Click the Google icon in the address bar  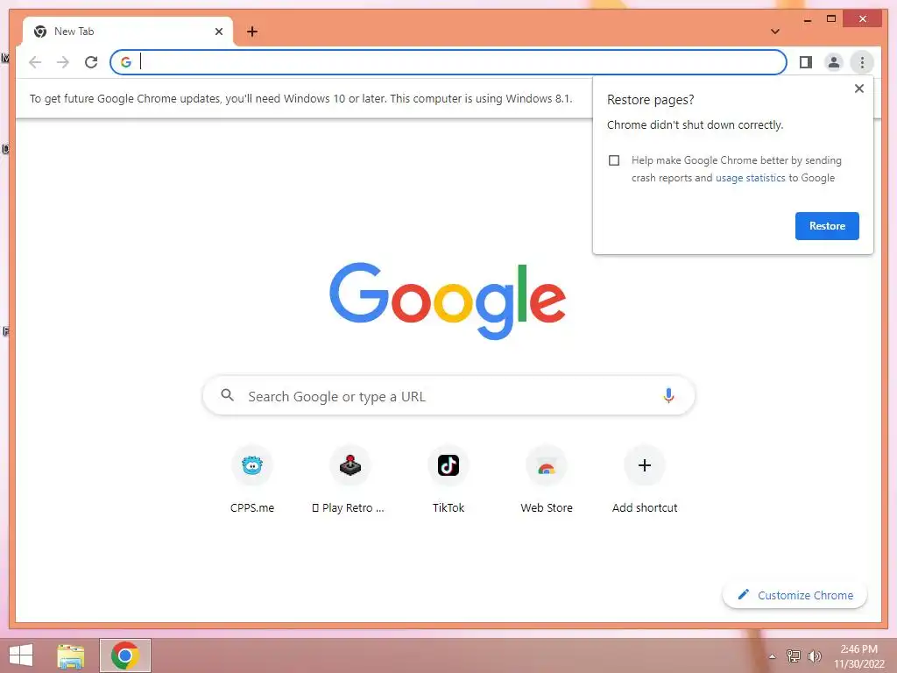[126, 62]
